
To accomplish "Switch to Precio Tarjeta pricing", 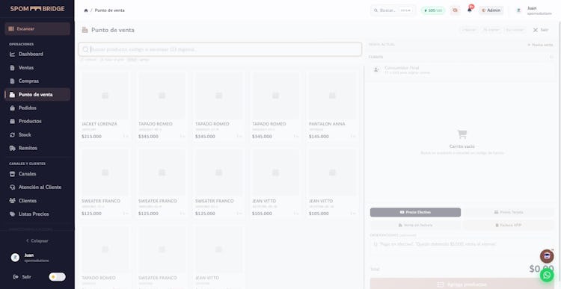I will [509, 212].
